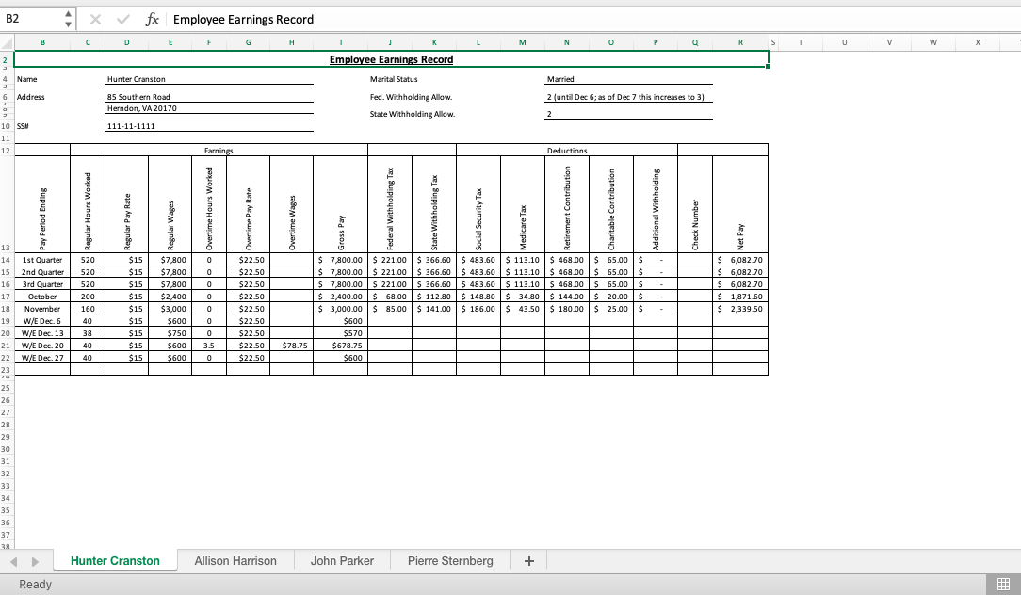Click overtime wages value $78.75
1021x595 pixels.
click(292, 346)
